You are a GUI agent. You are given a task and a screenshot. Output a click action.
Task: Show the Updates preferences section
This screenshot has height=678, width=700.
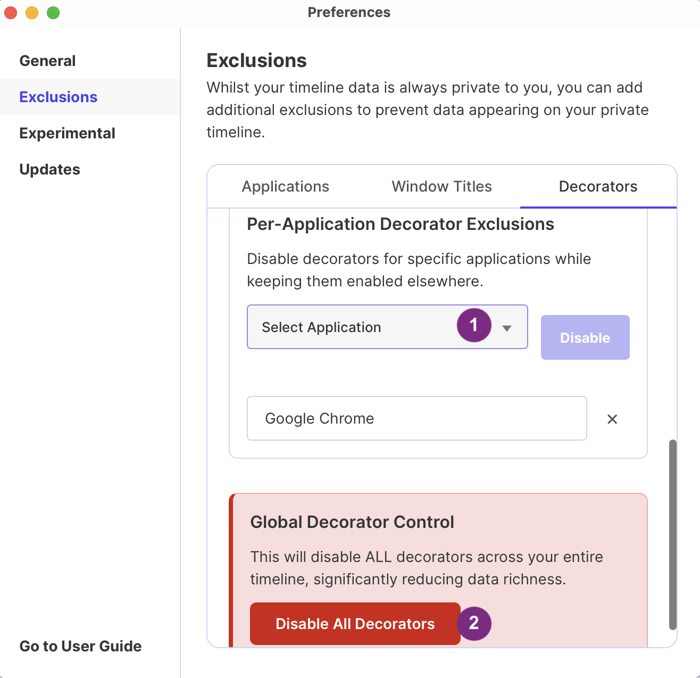pyautogui.click(x=49, y=169)
